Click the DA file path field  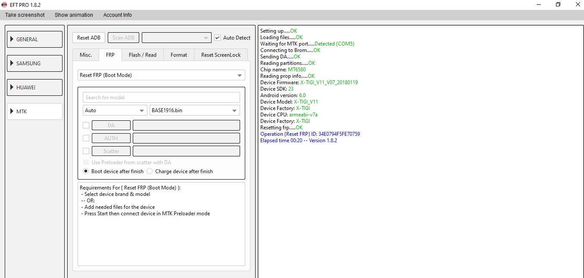[186, 125]
